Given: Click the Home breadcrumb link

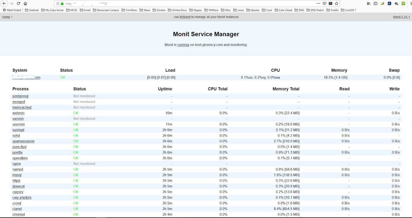Looking at the screenshot, I should (6, 17).
